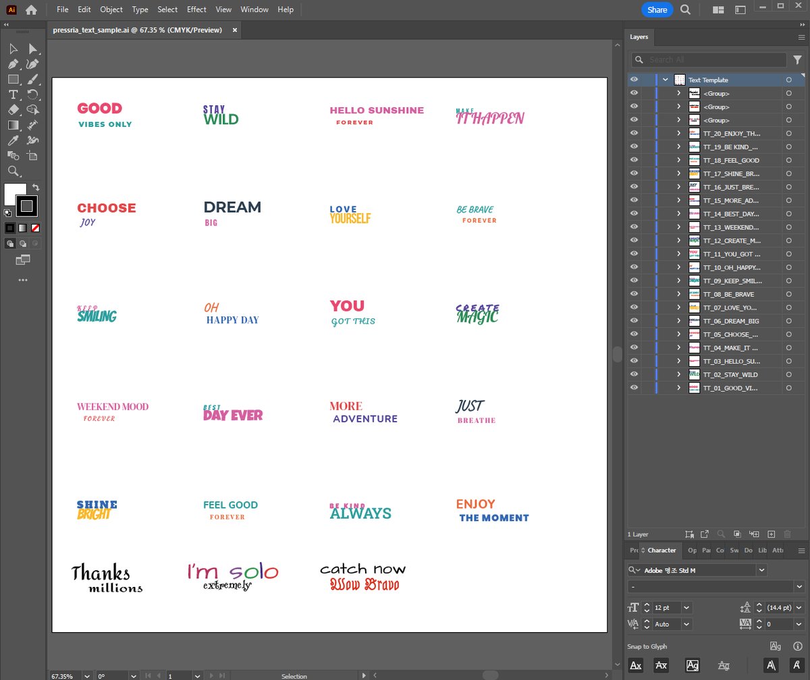This screenshot has height=680, width=810.
Task: Click Make/Release Clipping Mask icon
Action: tap(737, 534)
